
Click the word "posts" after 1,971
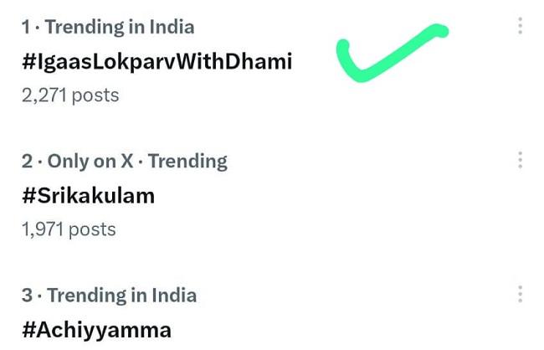tap(92, 229)
